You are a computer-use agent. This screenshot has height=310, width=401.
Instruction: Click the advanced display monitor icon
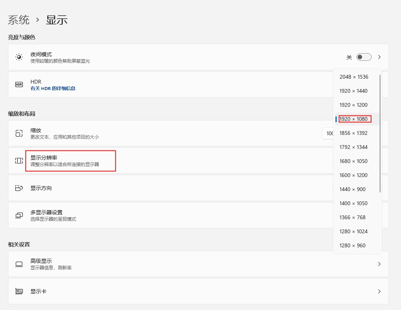click(x=19, y=264)
